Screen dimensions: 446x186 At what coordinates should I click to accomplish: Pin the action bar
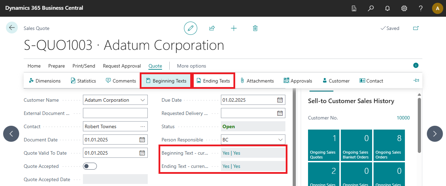click(416, 80)
